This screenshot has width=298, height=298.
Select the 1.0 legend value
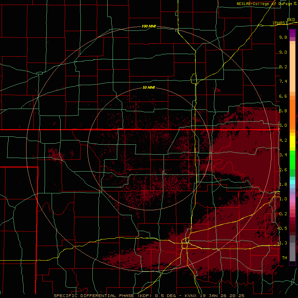[283, 199]
